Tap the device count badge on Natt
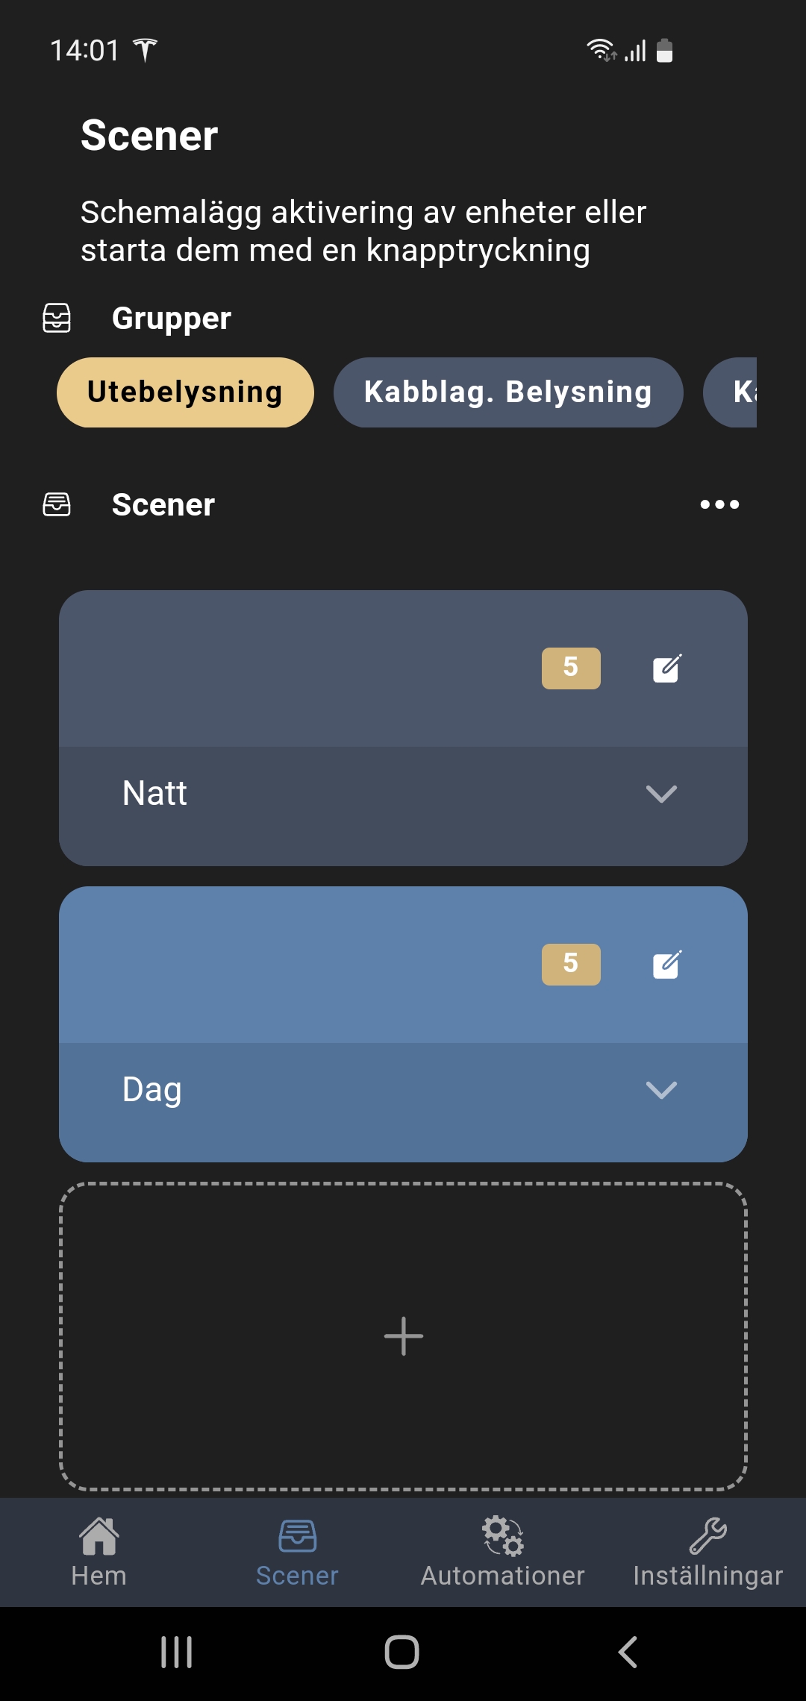The height and width of the screenshot is (1701, 806). pyautogui.click(x=571, y=668)
